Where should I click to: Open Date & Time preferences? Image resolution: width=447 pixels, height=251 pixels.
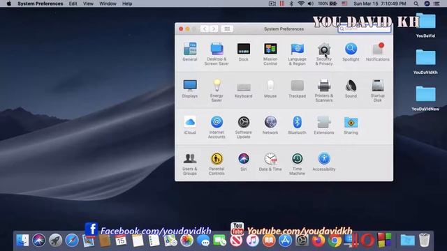[x=270, y=162]
